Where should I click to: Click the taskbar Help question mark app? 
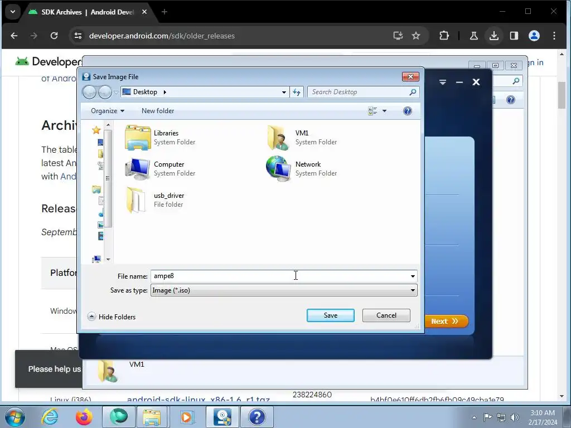click(257, 417)
